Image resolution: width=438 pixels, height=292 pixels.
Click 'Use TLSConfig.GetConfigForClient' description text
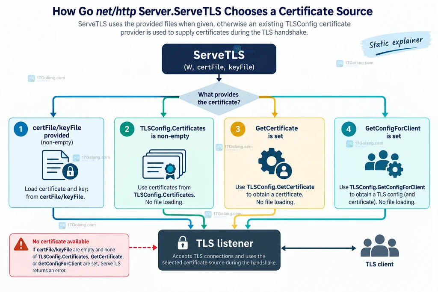[382, 195]
